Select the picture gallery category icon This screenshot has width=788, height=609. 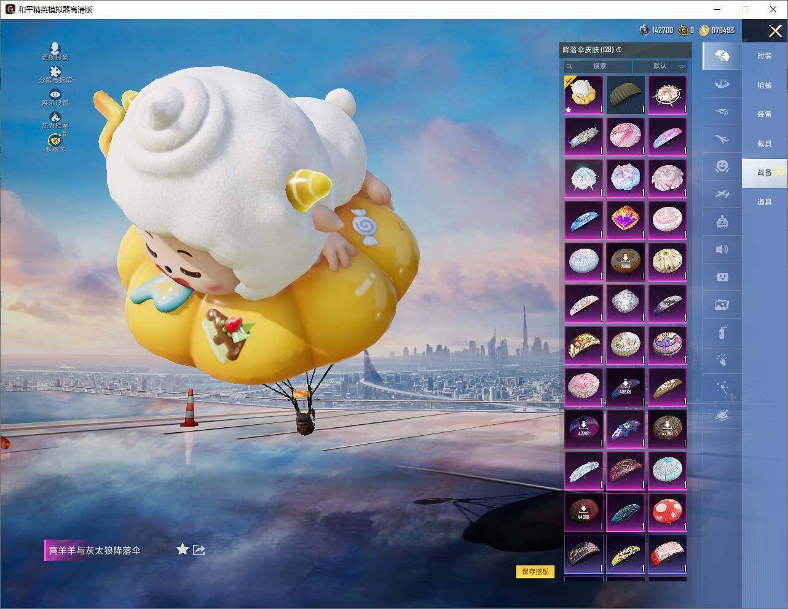pyautogui.click(x=722, y=304)
